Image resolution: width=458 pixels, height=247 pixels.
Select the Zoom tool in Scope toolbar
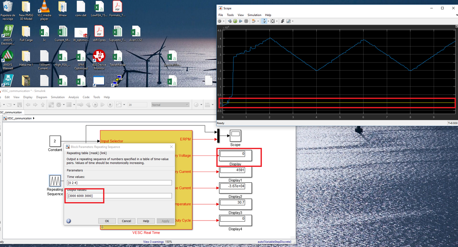264,21
